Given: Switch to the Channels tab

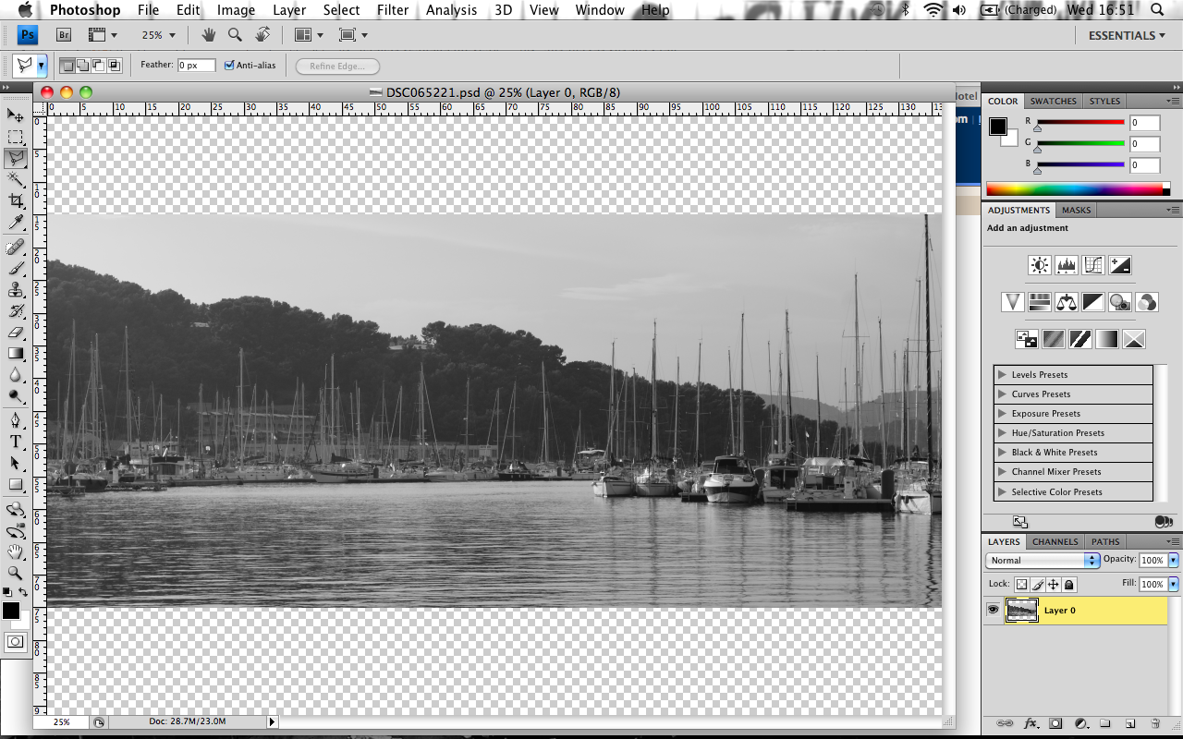Looking at the screenshot, I should tap(1055, 541).
